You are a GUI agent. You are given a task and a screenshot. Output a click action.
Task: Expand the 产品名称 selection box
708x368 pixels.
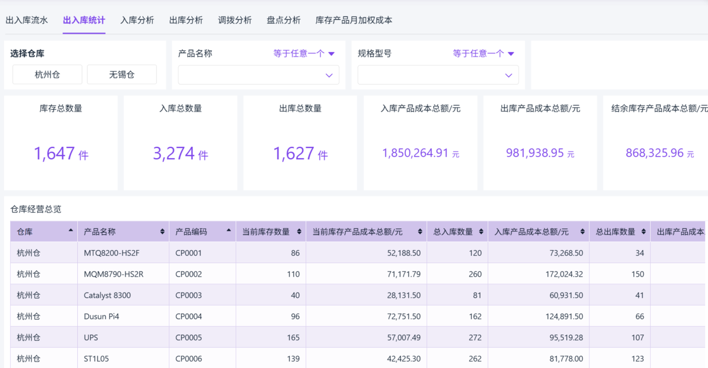tap(258, 75)
